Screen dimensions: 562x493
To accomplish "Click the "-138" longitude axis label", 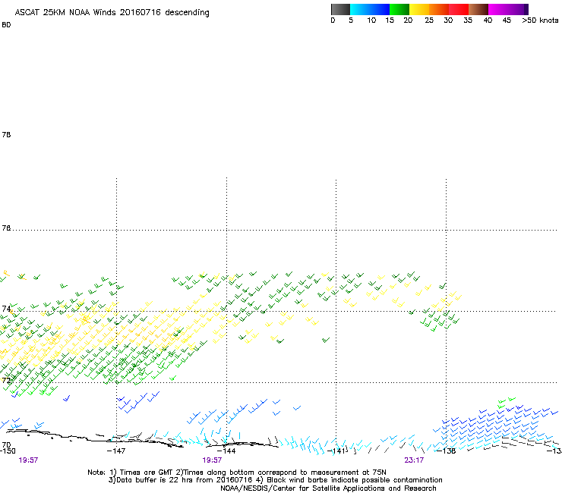I will (x=447, y=451).
